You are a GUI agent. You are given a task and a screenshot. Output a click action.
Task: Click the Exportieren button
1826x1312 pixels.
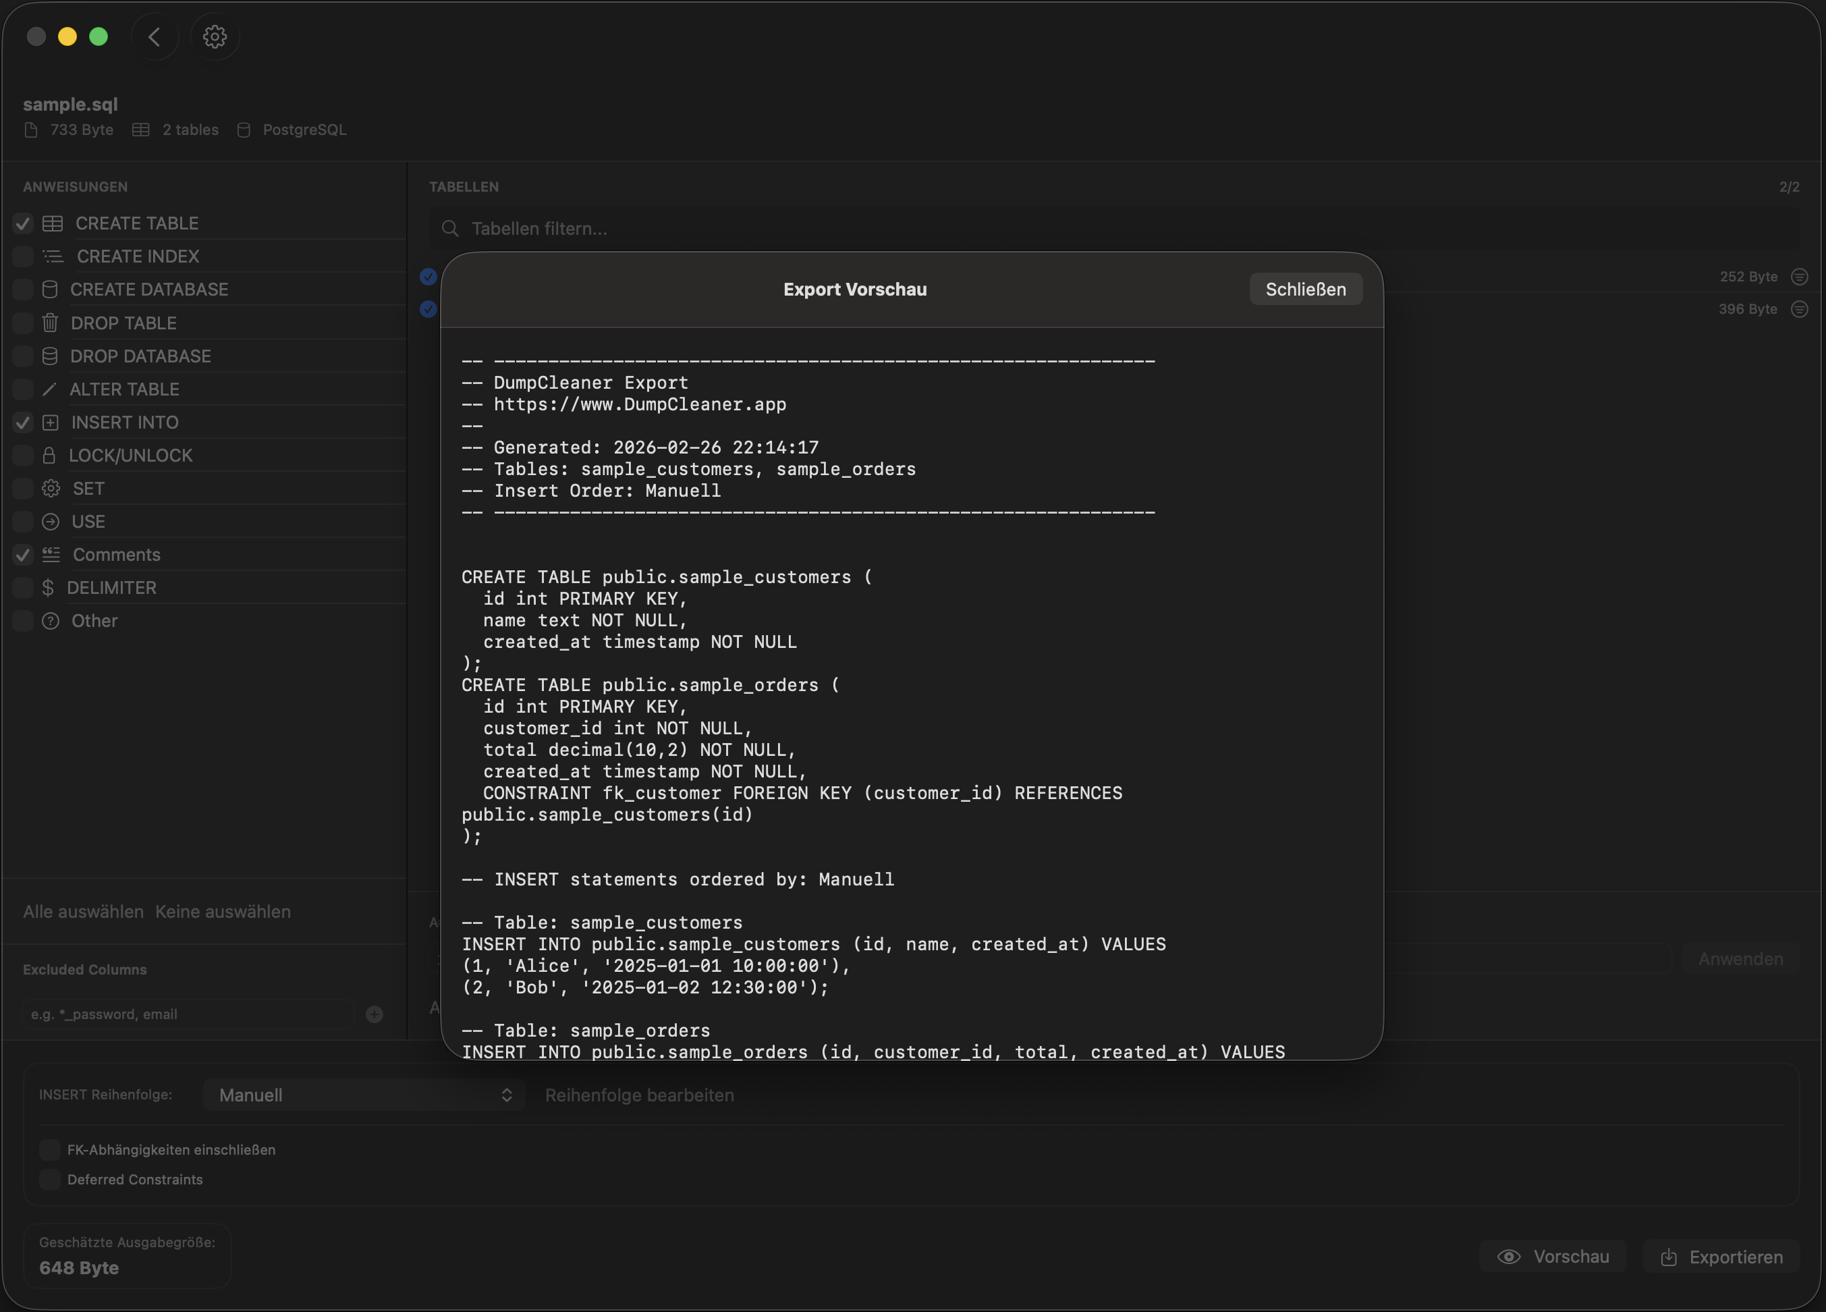coord(1721,1257)
